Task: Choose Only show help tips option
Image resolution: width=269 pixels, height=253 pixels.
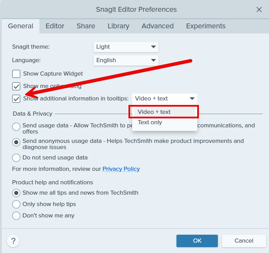Action: click(16, 204)
